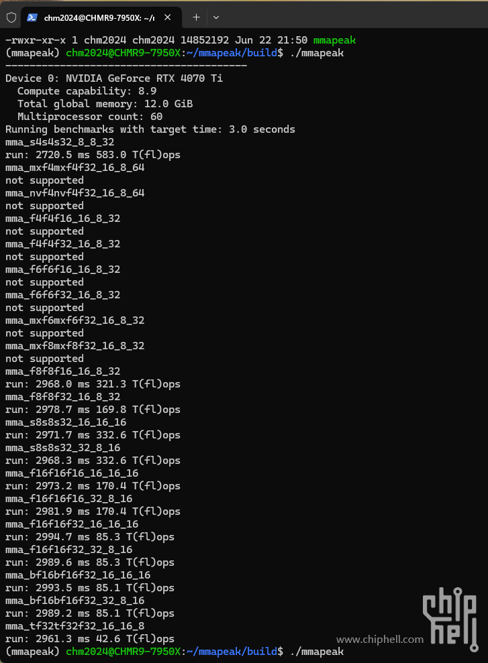Image resolution: width=488 pixels, height=663 pixels.
Task: Click the 583.0 T(fl)ops result line
Action: tap(93, 155)
